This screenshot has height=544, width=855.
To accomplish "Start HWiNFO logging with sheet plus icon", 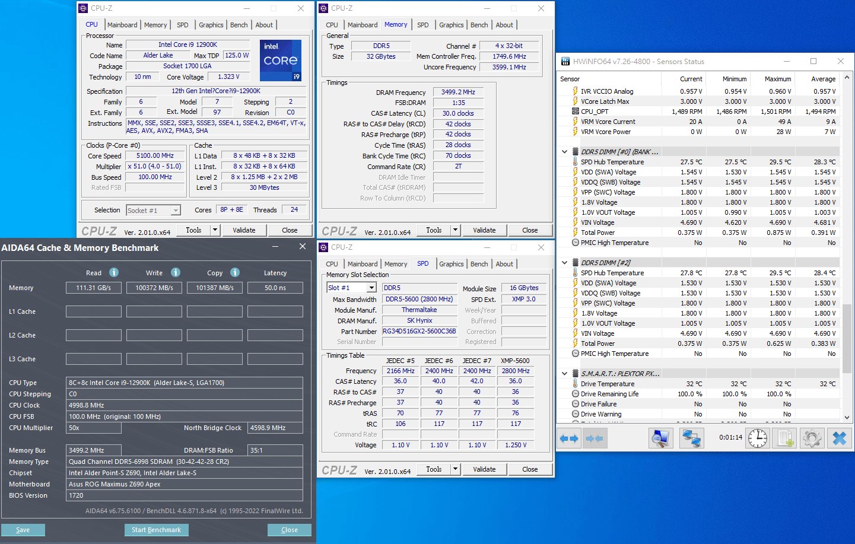I will [x=785, y=438].
